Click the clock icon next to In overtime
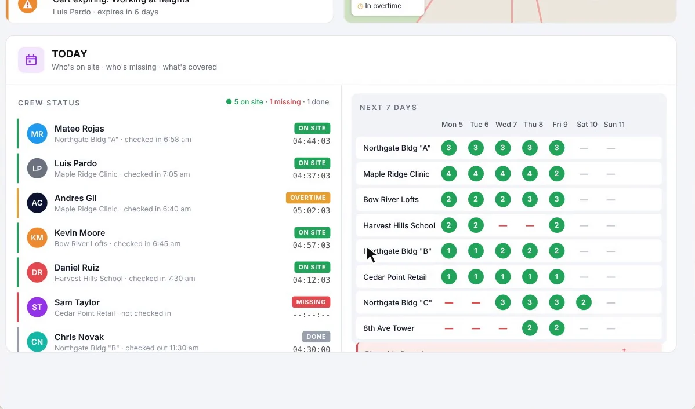 360,6
